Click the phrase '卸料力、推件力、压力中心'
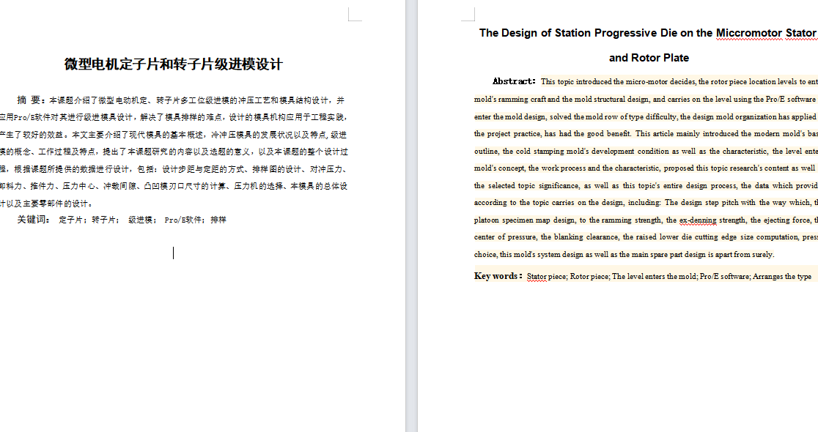This screenshot has height=432, width=818. pos(48,186)
